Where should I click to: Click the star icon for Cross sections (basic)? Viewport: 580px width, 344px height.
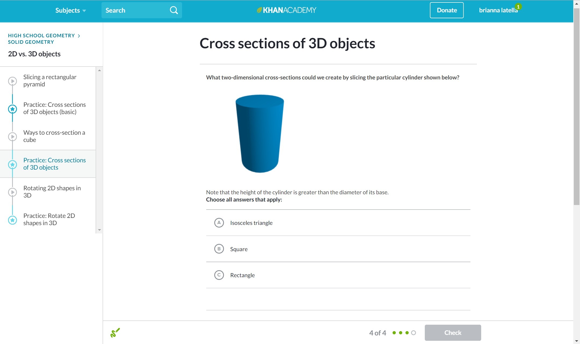coord(12,109)
